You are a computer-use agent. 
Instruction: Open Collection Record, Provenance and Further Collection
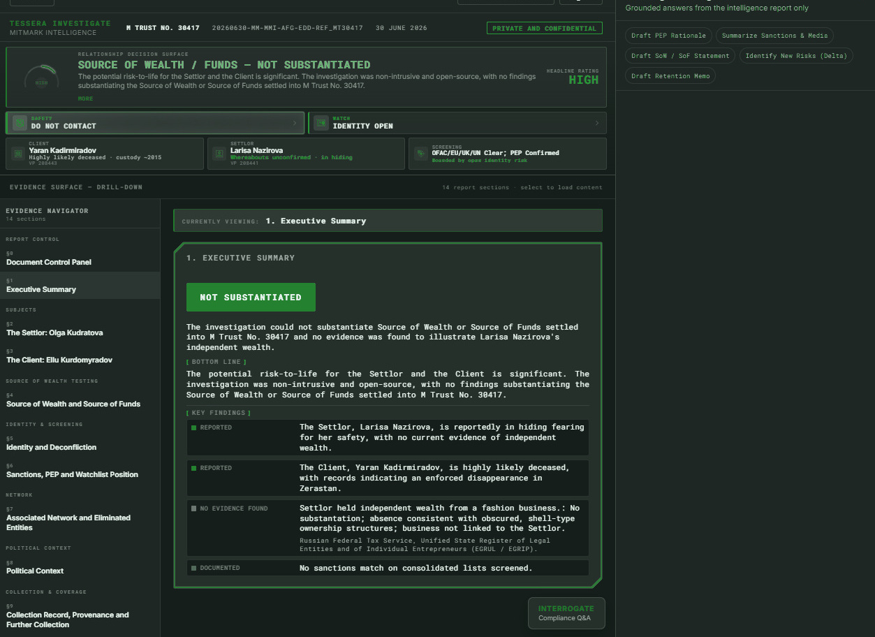coord(80,616)
